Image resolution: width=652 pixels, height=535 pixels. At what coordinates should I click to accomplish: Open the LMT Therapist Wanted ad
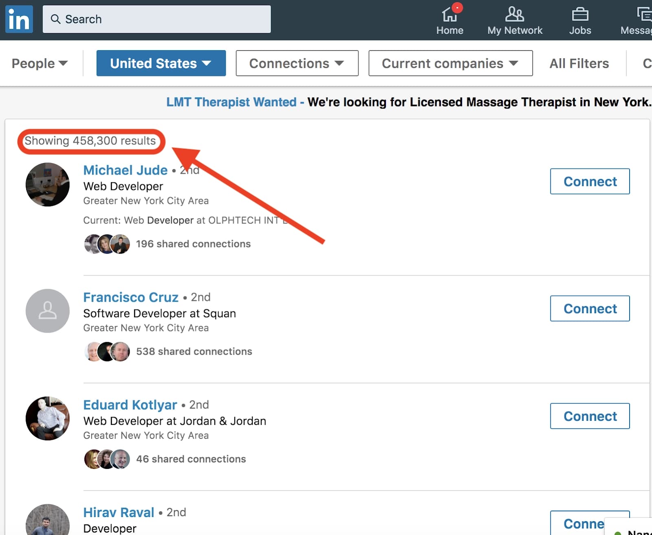tap(231, 102)
